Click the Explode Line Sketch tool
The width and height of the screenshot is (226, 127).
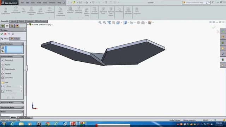click(111, 12)
